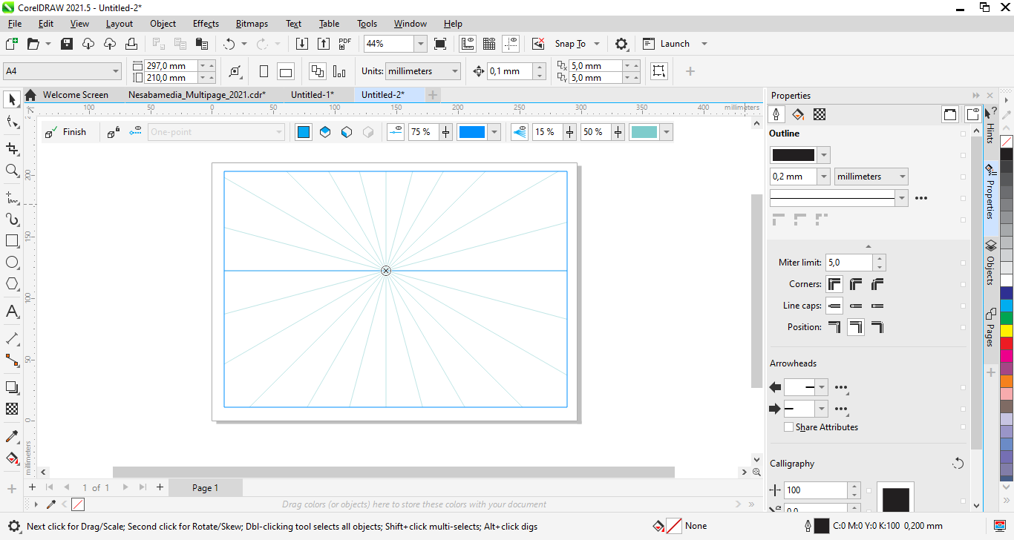1014x540 pixels.
Task: Toggle lock perspective field icon
Action: click(114, 132)
